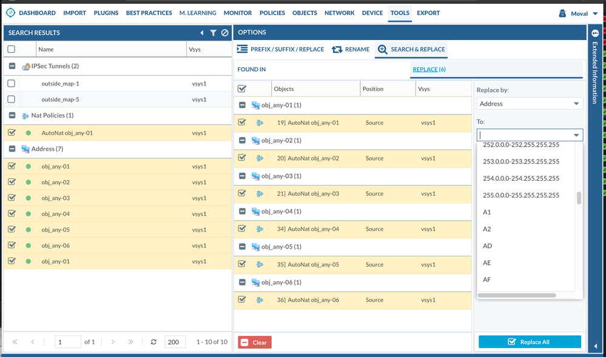Collapse the obj_any-03 (1) group
This screenshot has width=606, height=357.
click(242, 176)
